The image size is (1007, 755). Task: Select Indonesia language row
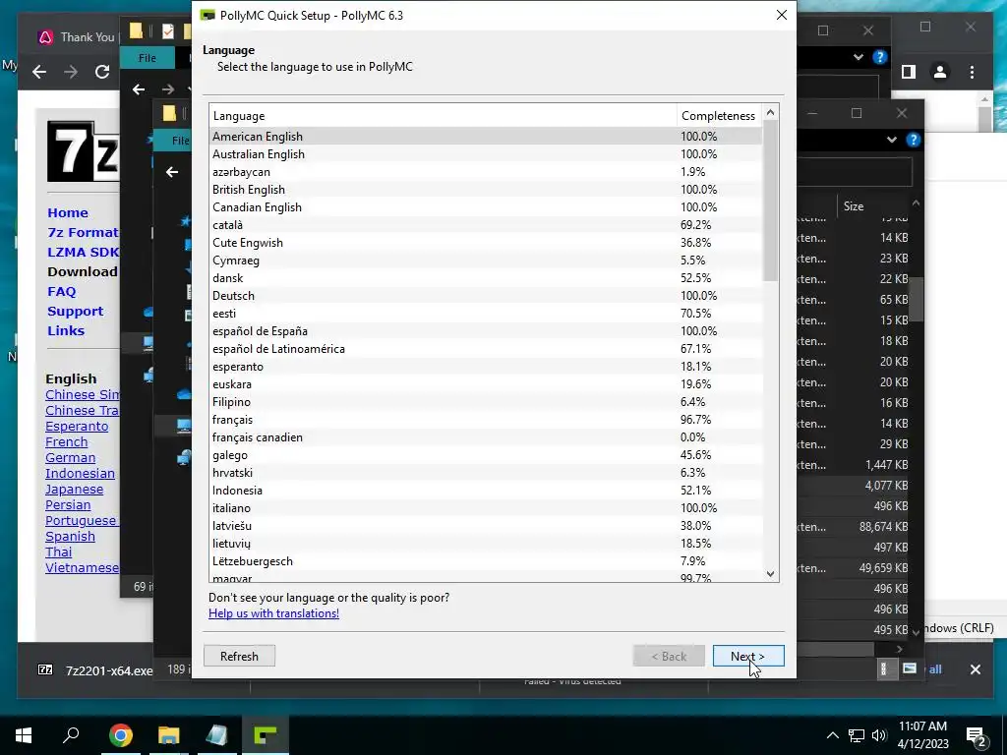click(486, 491)
